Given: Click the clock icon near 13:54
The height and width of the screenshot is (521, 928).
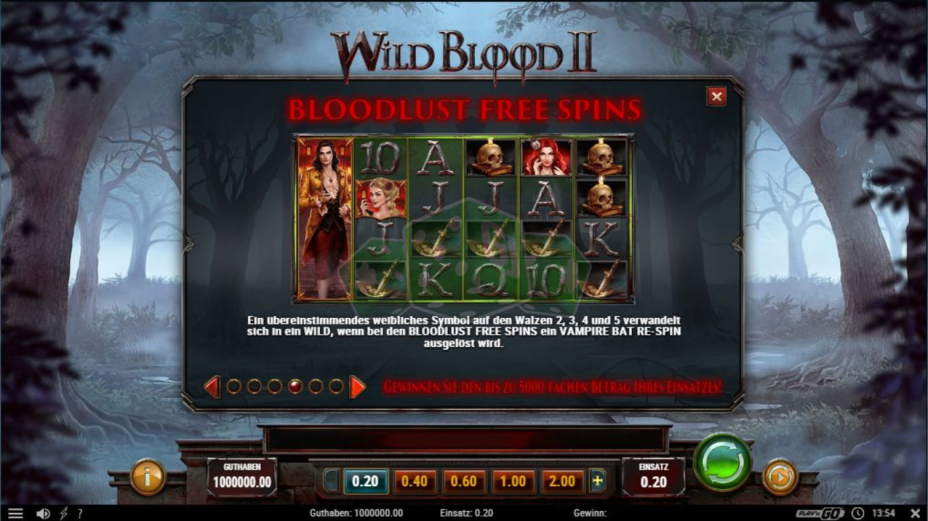Looking at the screenshot, I should tap(858, 514).
